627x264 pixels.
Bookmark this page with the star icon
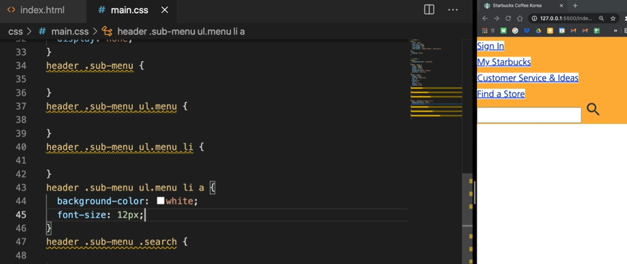pyautogui.click(x=613, y=18)
